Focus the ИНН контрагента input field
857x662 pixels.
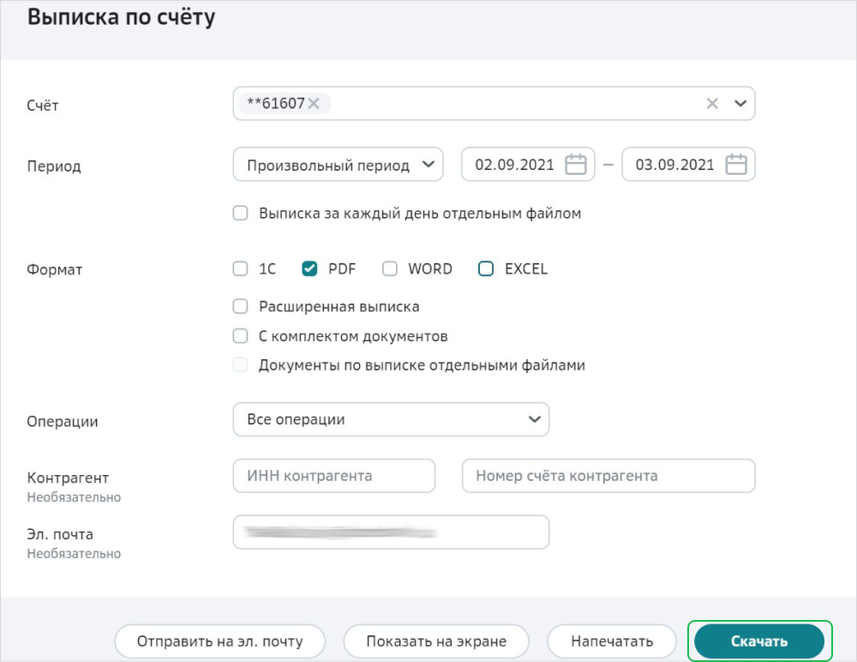[334, 476]
